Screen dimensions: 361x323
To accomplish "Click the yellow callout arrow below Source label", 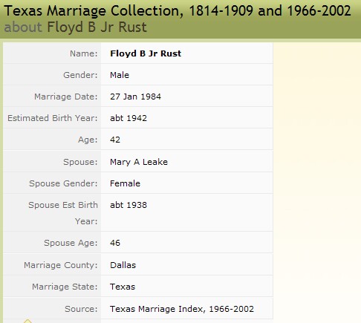I will (27, 321).
